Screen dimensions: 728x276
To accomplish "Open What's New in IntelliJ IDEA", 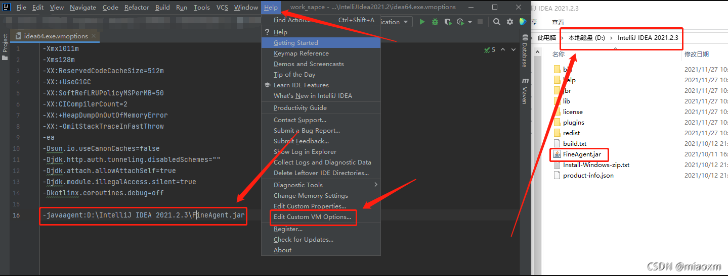I will coord(321,96).
